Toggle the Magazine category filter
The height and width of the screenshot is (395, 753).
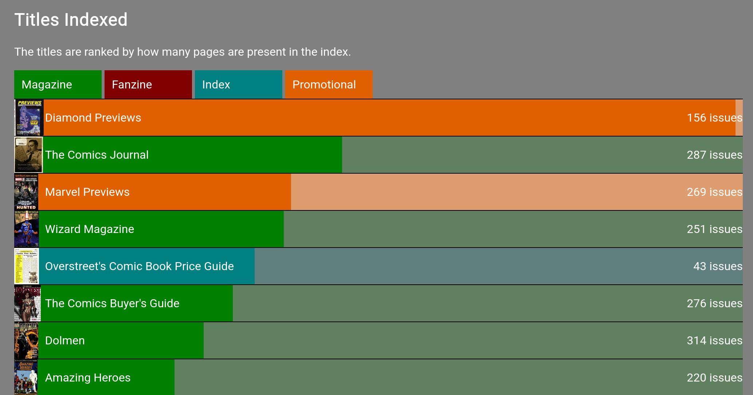(x=58, y=84)
